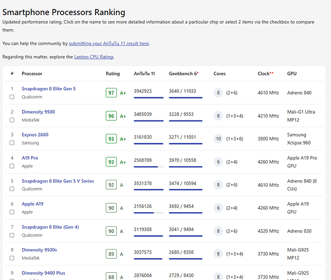The image size is (331, 280).
Task: Click the Clock column header
Action: 266,73
